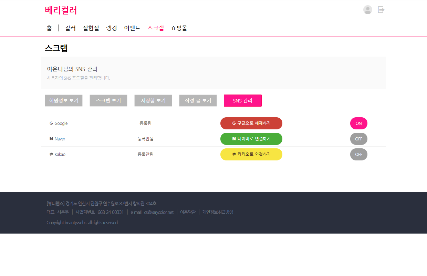Viewport: 427px width, 276px height.
Task: Select the 스크랩 보기 tab
Action: coord(108,101)
